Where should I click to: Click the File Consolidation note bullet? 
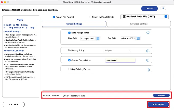(19, 67)
